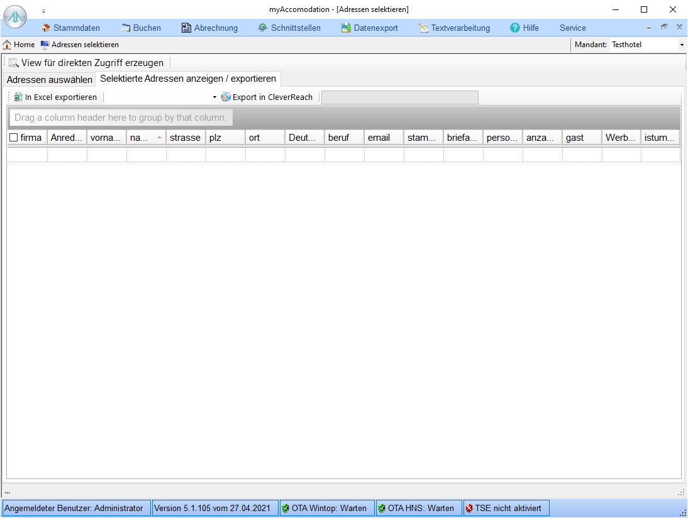The height and width of the screenshot is (518, 688).
Task: Open the Textverarbeitung menu
Action: 454,28
